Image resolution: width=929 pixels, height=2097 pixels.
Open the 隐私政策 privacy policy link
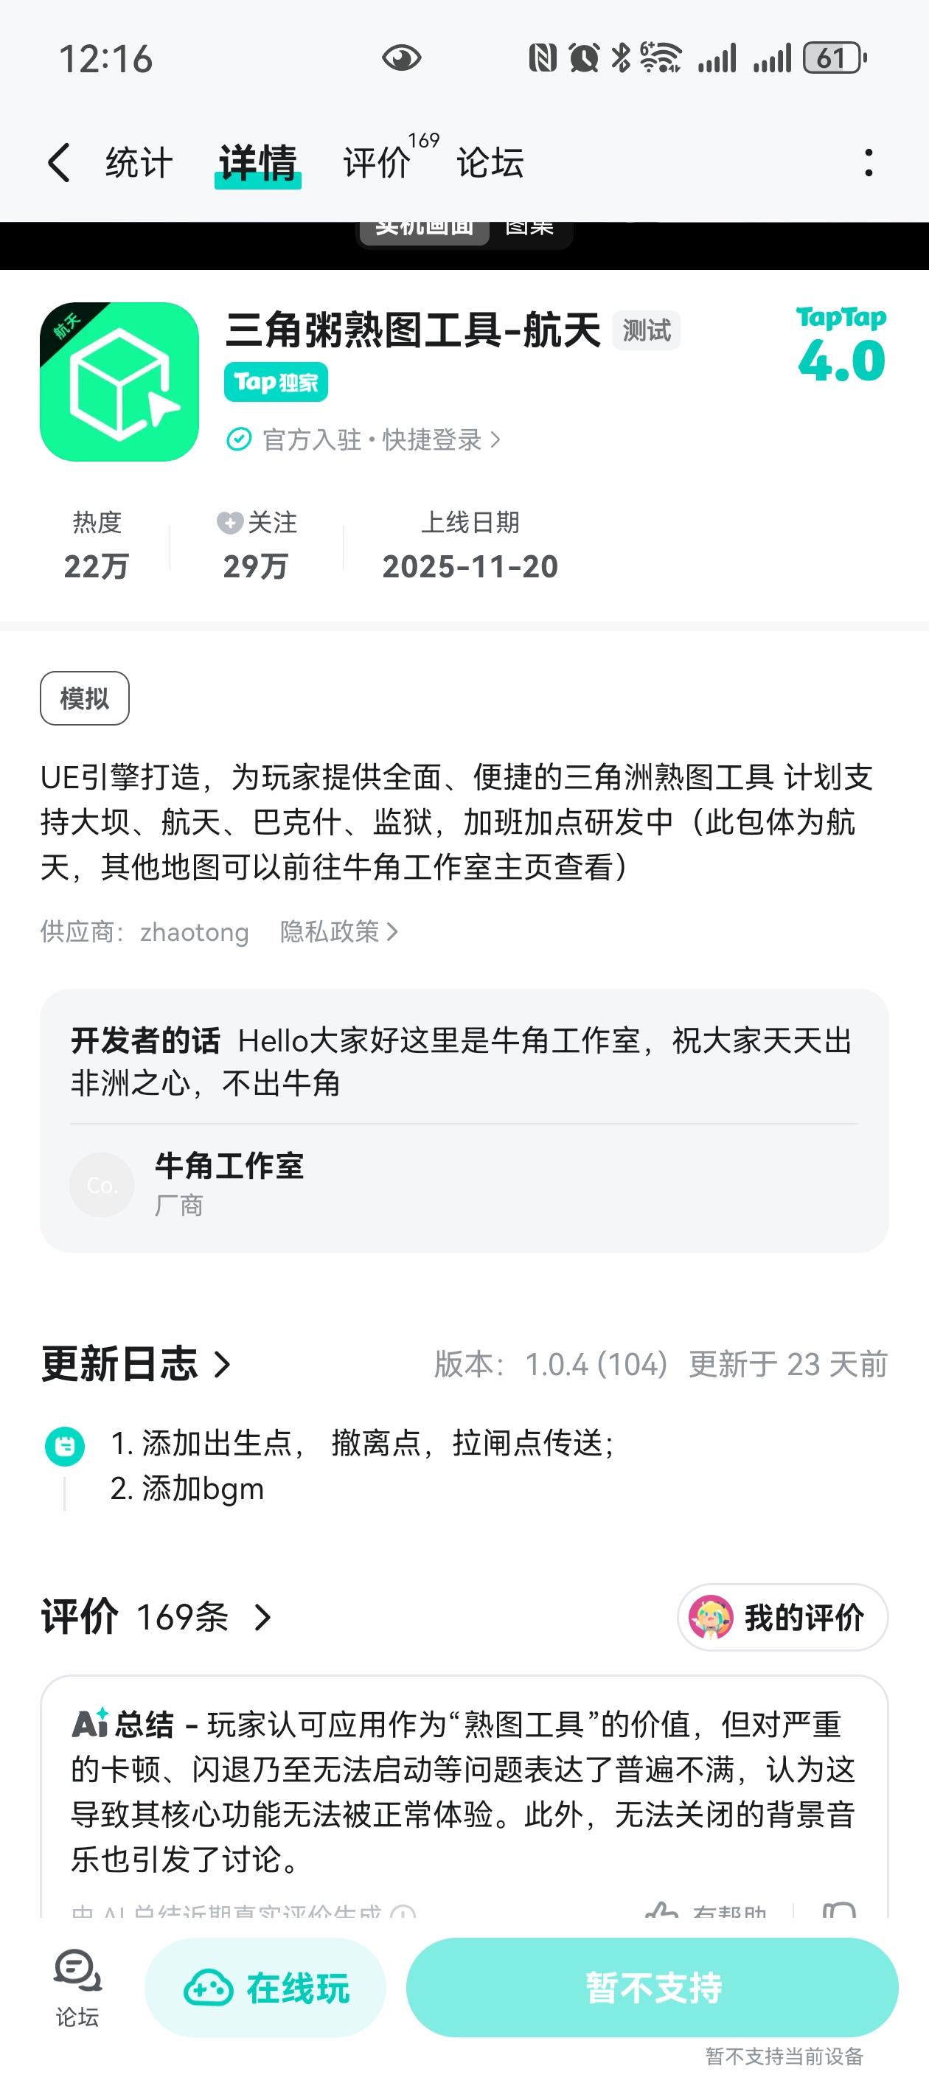click(338, 931)
